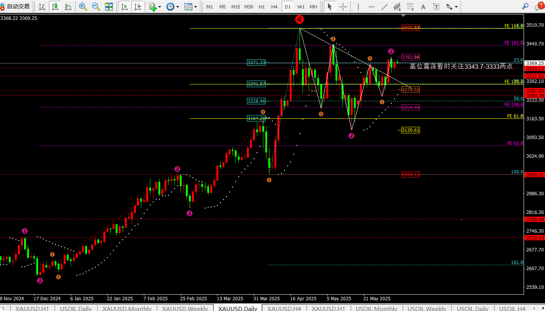Toggle the 自动交易 auto trading button

pyautogui.click(x=15, y=6)
